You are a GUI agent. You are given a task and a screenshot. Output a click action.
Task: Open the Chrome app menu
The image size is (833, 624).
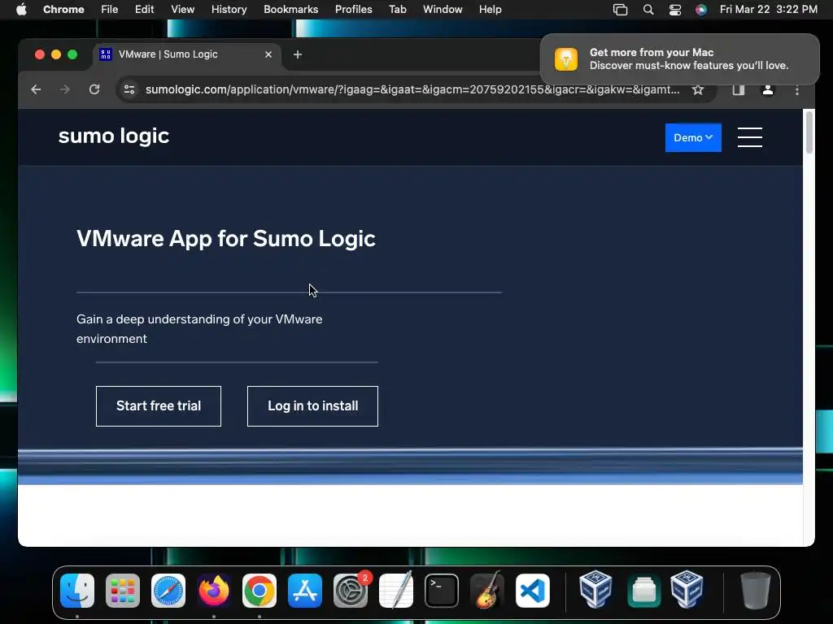click(x=63, y=9)
